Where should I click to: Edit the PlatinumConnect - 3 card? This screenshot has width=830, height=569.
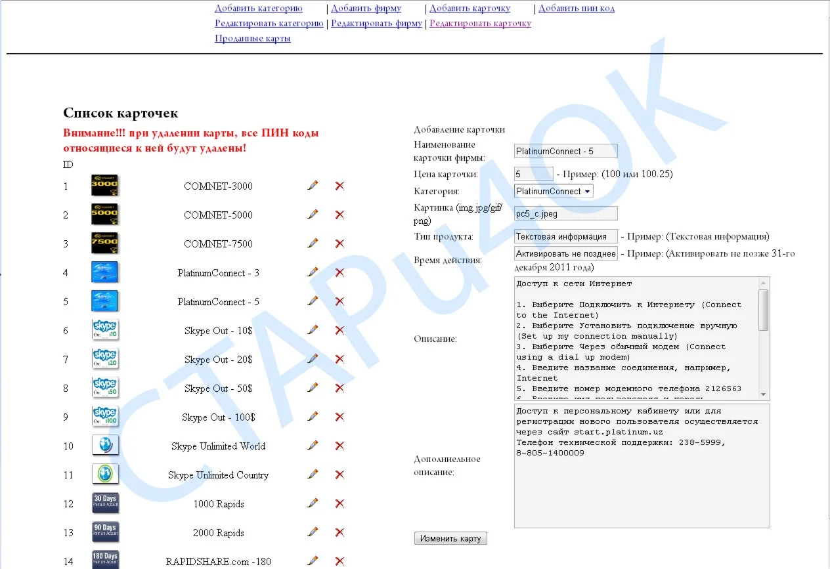(313, 272)
